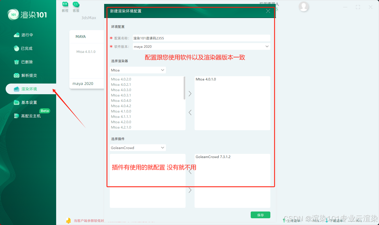Click the user avatar icon
Screen dimensions: 379x225
pos(304,6)
